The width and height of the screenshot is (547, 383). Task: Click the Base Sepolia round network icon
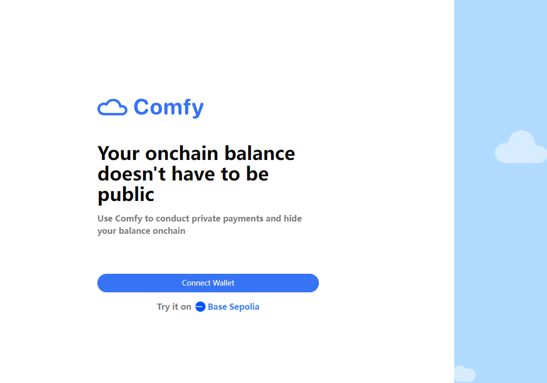pos(200,307)
